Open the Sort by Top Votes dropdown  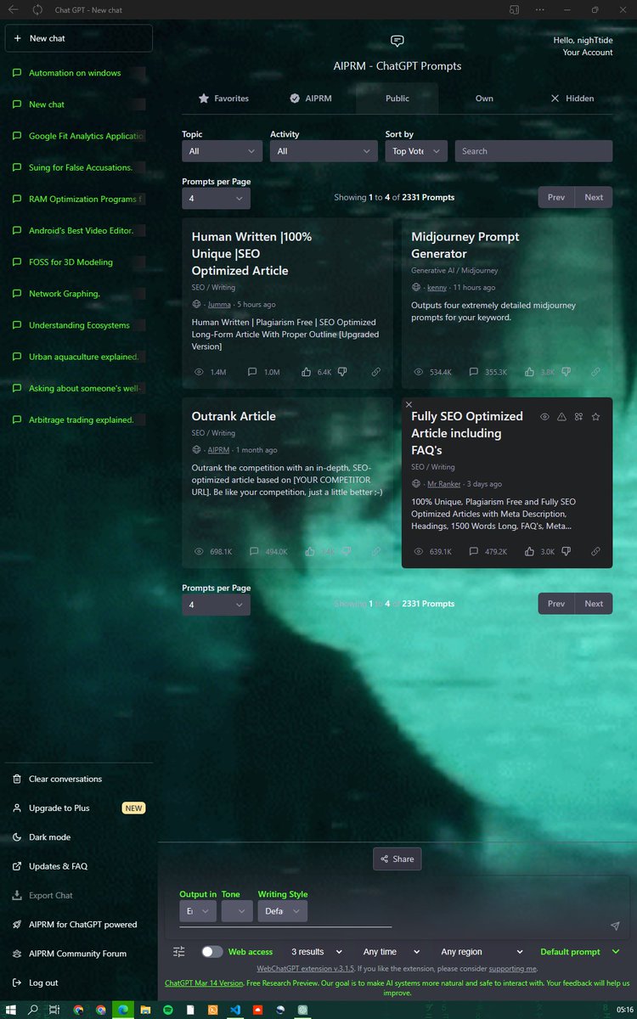tap(416, 151)
